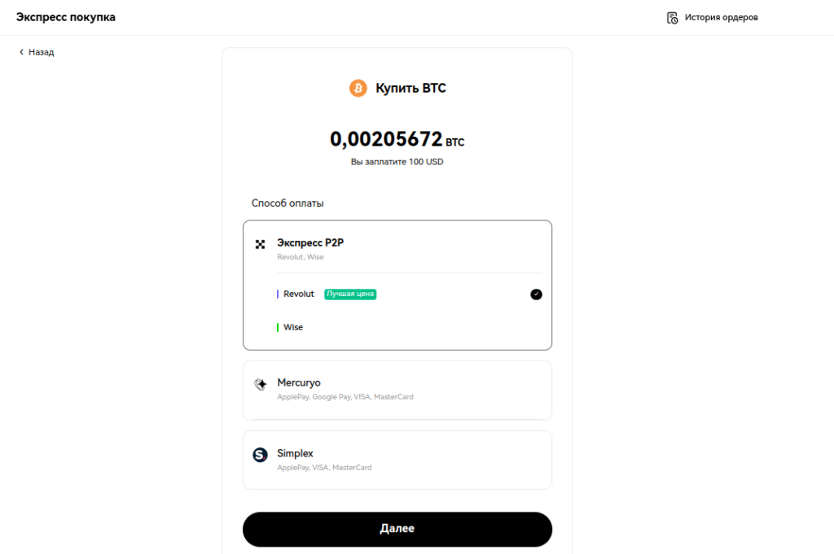Click the Mercuryo provider icon
834x554 pixels.
point(260,382)
